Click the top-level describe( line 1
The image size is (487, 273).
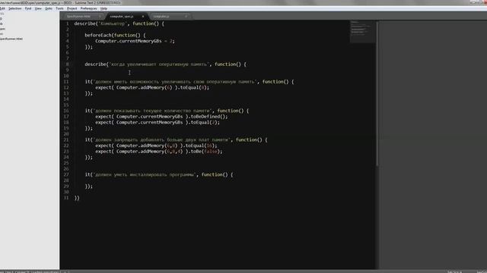[119, 24]
